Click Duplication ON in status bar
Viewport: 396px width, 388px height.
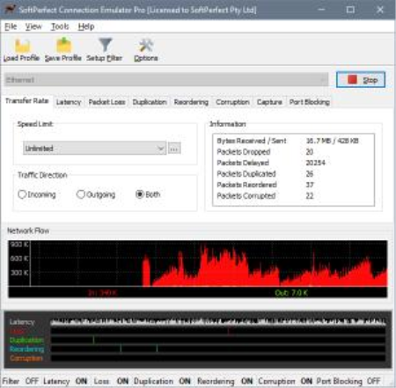click(x=162, y=381)
